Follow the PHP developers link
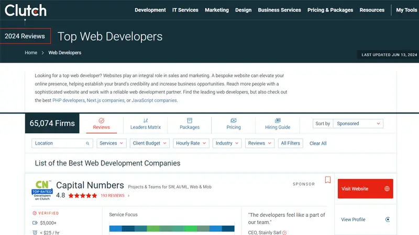 (x=69, y=100)
